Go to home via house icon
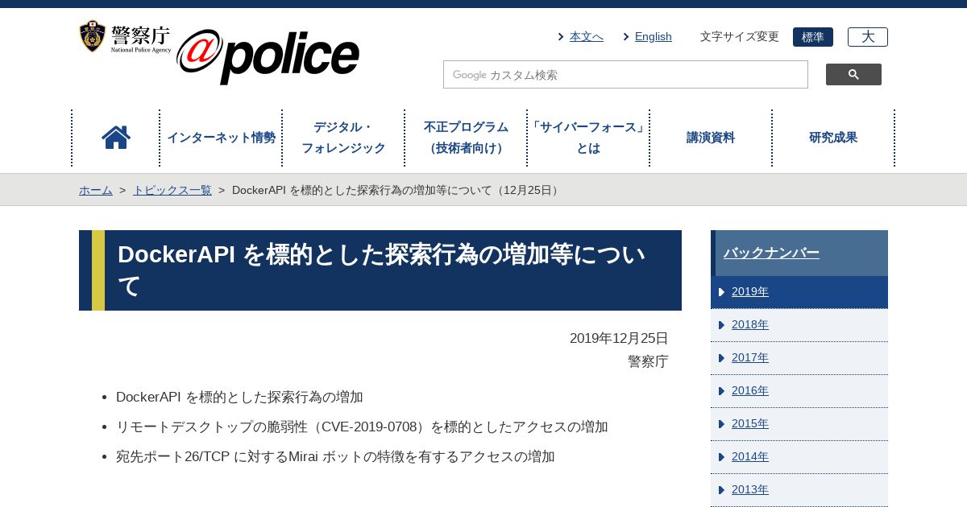Image resolution: width=967 pixels, height=507 pixels. 116,138
